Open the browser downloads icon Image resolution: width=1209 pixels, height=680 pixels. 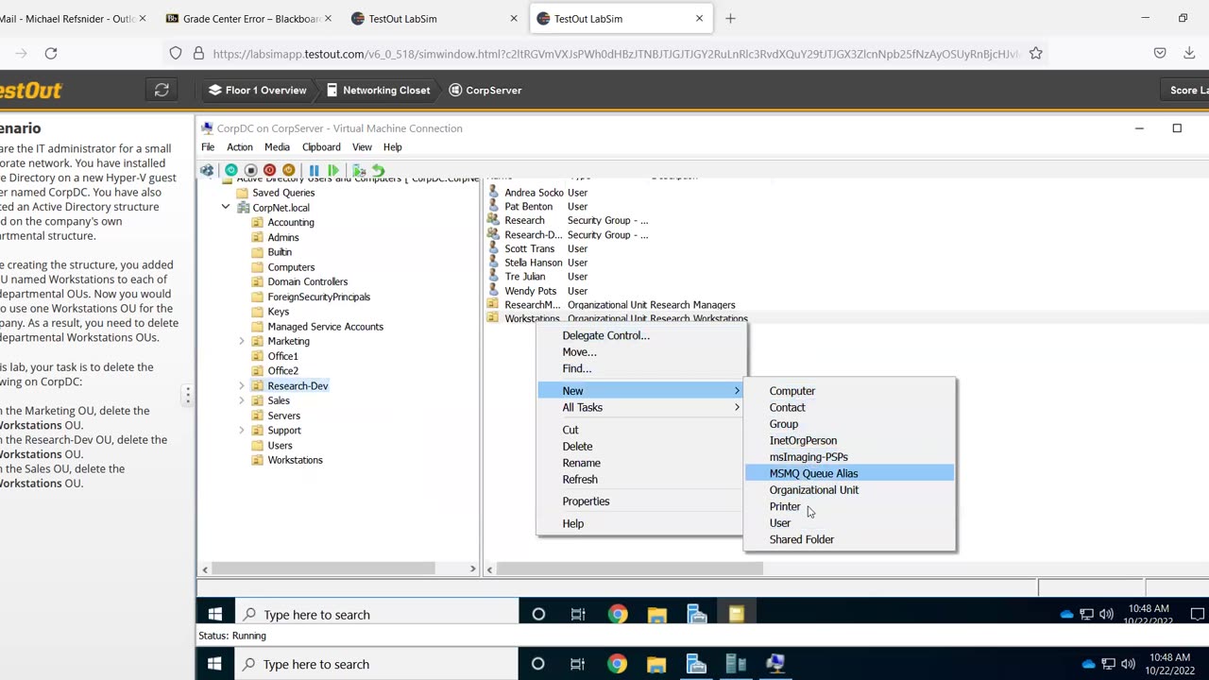[x=1188, y=54]
